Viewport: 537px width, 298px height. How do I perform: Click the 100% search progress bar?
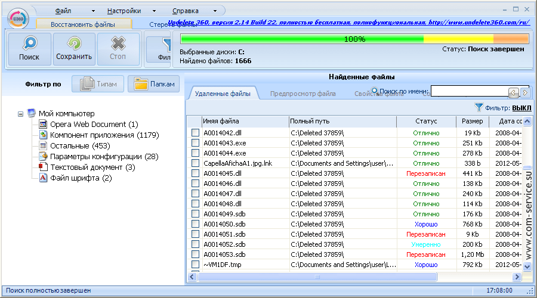point(354,39)
